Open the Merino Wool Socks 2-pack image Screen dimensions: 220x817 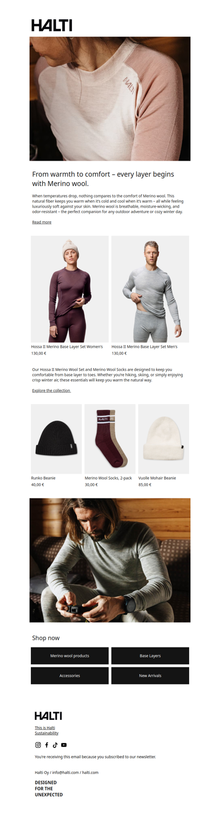(110, 439)
